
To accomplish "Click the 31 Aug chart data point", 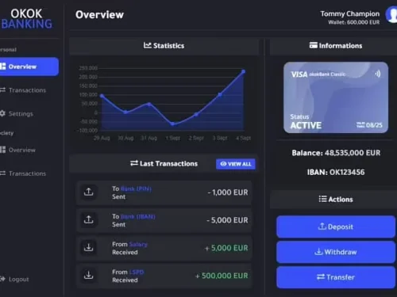I will pyautogui.click(x=149, y=105).
